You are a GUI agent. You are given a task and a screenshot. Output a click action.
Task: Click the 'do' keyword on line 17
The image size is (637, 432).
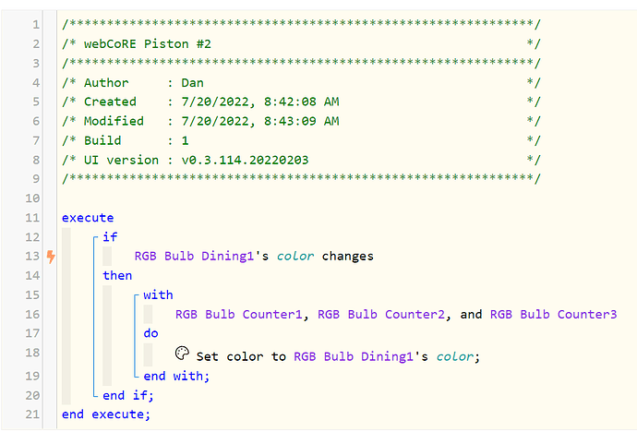pyautogui.click(x=150, y=333)
